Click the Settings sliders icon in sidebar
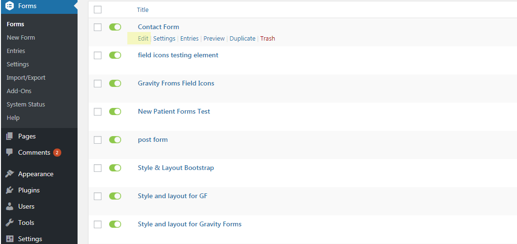 click(9, 239)
